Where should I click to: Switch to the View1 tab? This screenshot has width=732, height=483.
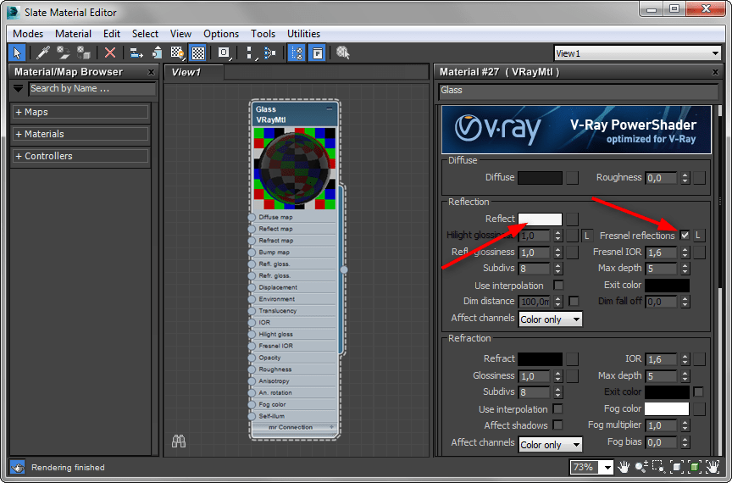point(186,72)
